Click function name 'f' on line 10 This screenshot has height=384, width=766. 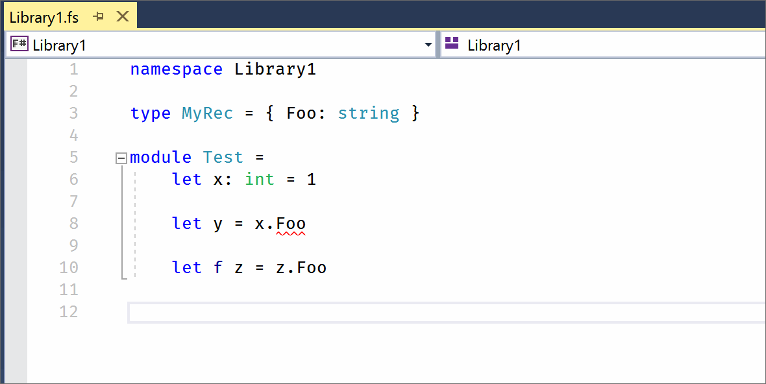coord(218,267)
